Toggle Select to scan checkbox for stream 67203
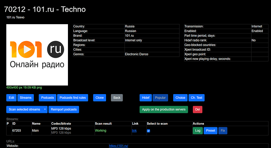This screenshot has height=148, width=271. click(x=148, y=131)
